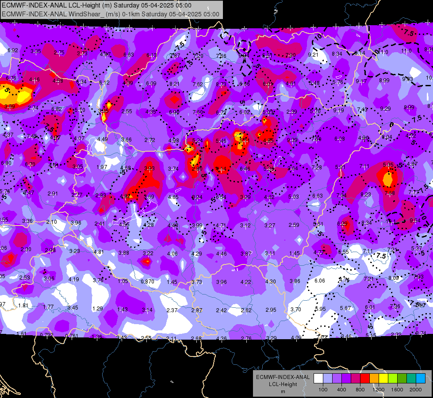Click the grid value 4.16
Viewport: 433px width, 398px height.
[x=34, y=80]
